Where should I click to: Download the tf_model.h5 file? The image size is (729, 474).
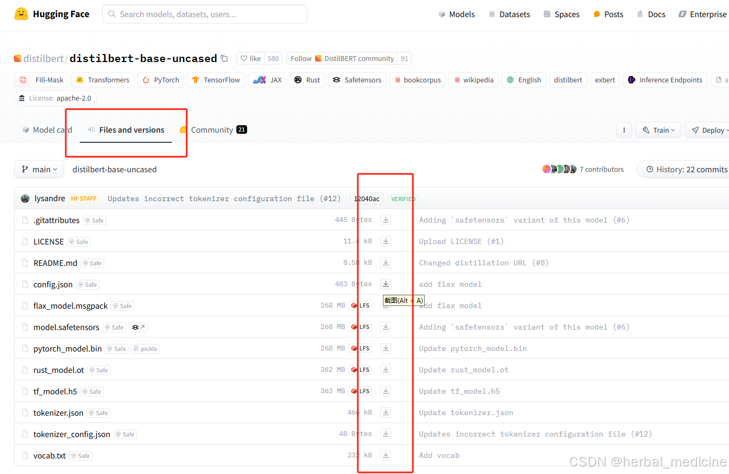[386, 391]
